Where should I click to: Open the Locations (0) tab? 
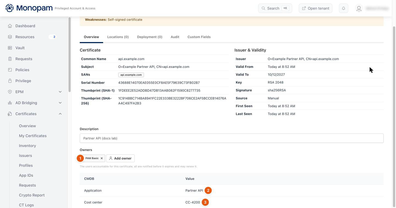click(x=118, y=37)
